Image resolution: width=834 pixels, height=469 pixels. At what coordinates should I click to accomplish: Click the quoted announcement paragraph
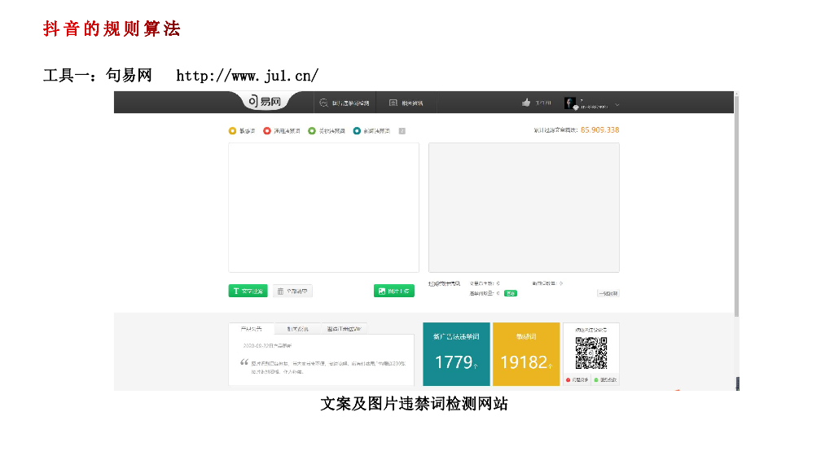[327, 367]
